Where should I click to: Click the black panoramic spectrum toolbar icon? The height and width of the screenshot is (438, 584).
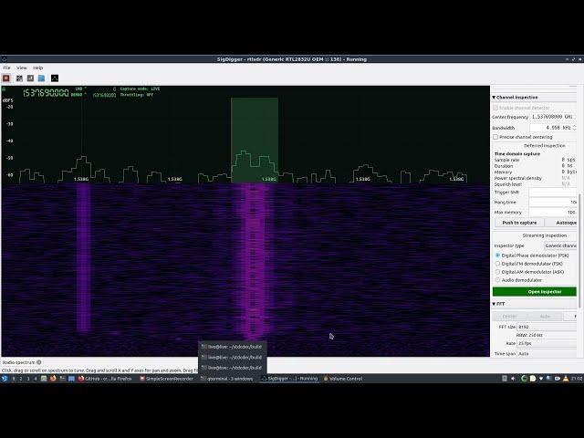(55, 78)
